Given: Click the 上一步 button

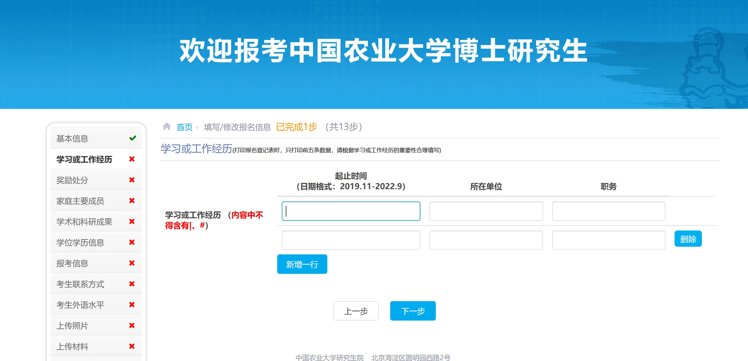Looking at the screenshot, I should click(x=356, y=311).
